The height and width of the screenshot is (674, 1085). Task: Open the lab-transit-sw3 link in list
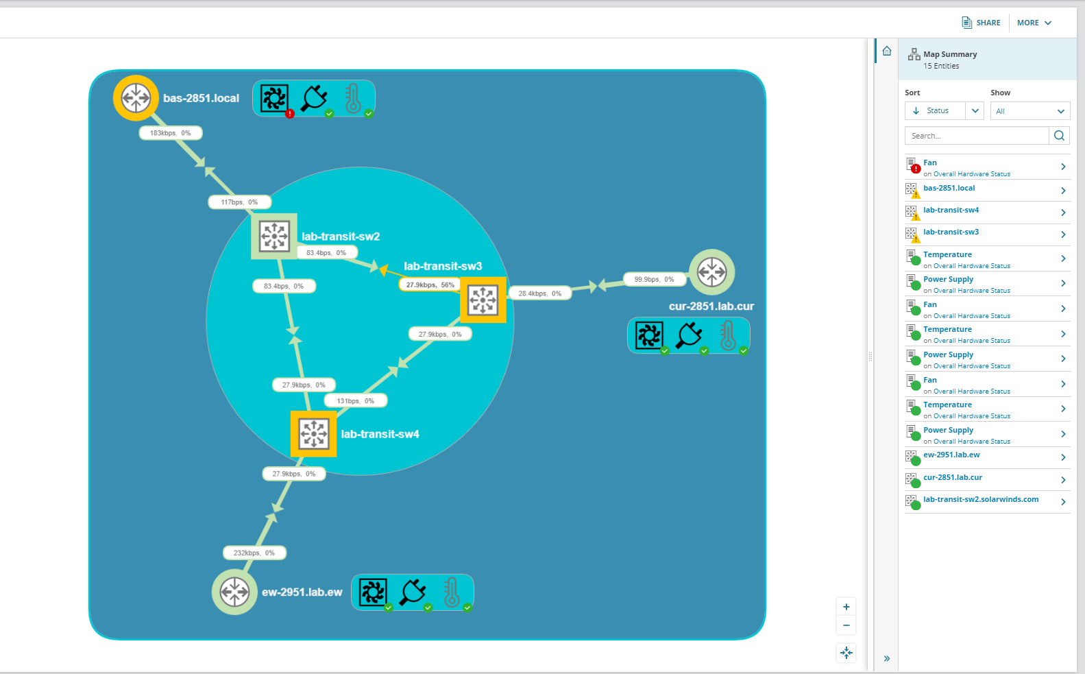pyautogui.click(x=951, y=232)
